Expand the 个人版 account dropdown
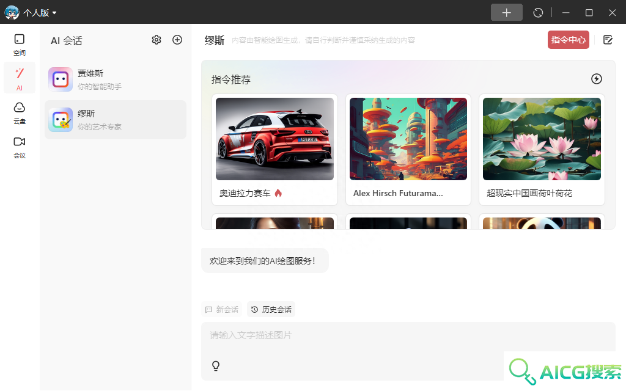 point(40,13)
